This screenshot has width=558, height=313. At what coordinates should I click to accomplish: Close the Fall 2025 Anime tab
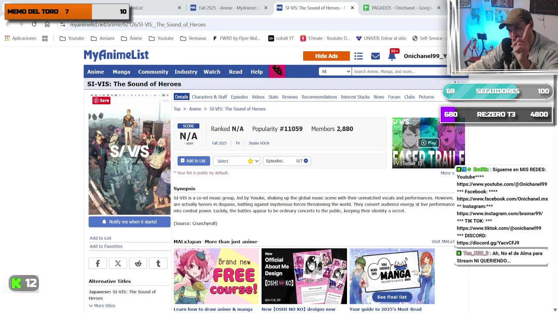[x=265, y=8]
